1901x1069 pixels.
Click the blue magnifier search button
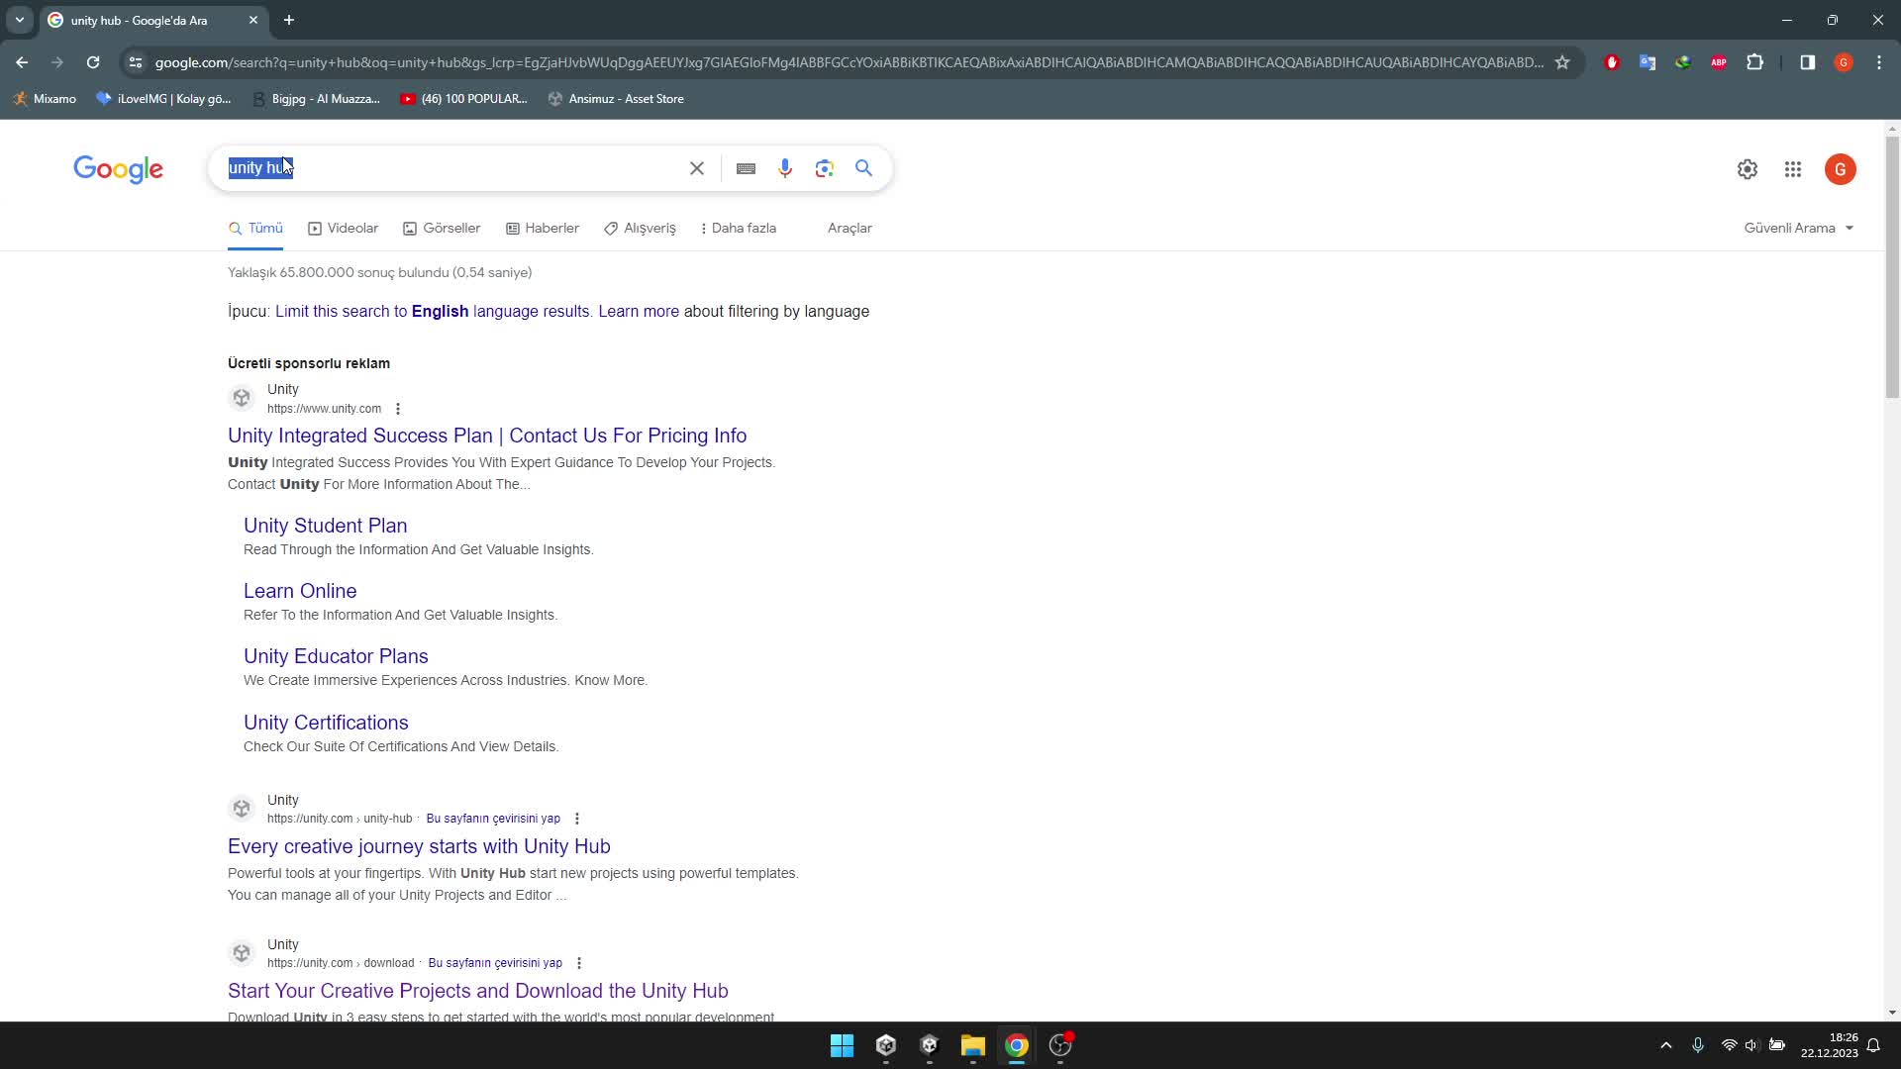tap(864, 168)
